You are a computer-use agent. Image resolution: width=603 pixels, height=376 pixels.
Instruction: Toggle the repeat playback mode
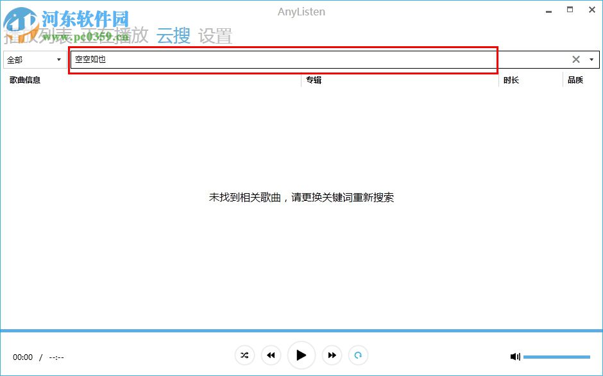point(359,355)
